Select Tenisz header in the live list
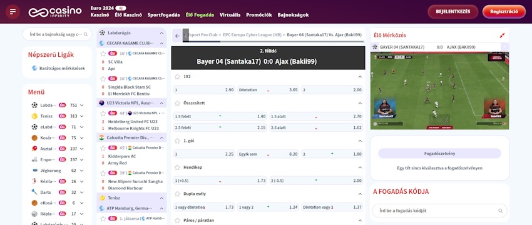Image resolution: width=532 pixels, height=225 pixels. [x=131, y=198]
